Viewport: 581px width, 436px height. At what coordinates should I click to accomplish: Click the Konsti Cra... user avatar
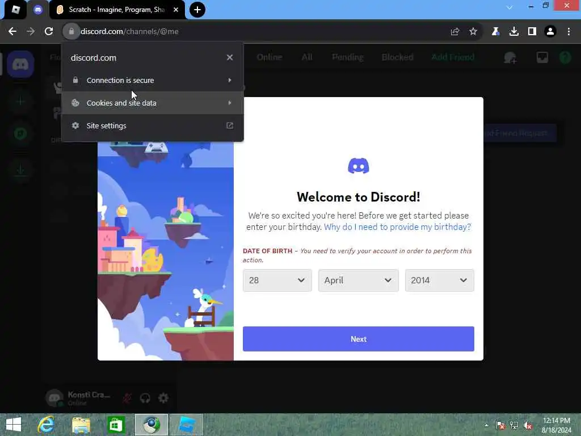tap(54, 398)
